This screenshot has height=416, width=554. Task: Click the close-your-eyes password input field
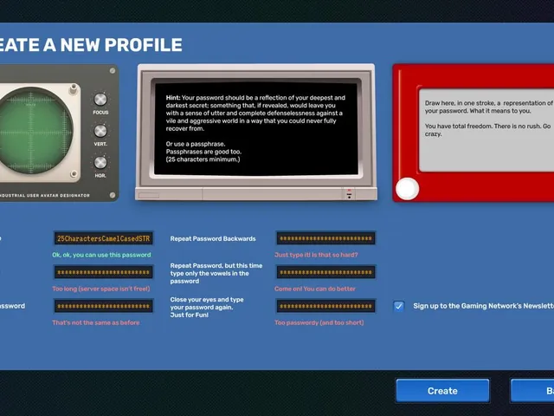[x=325, y=306]
